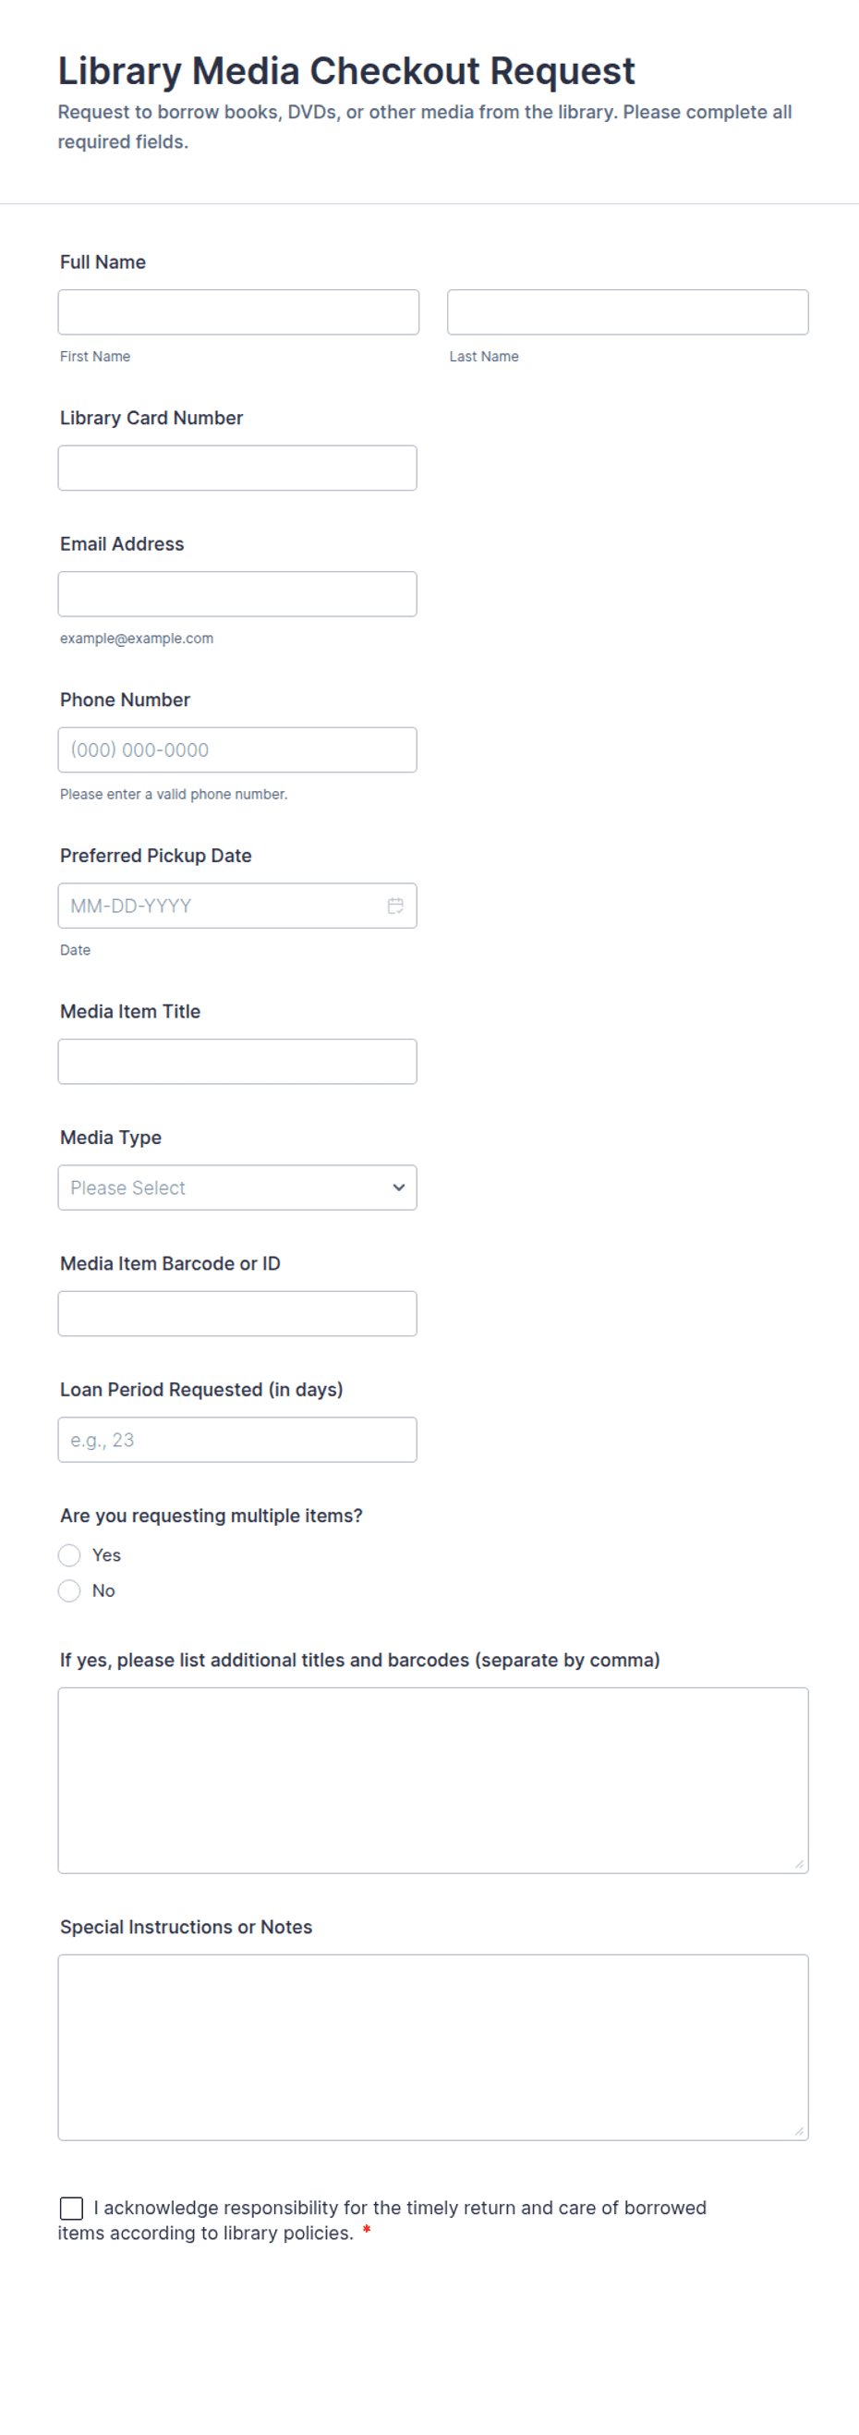
Task: Click the Special Instructions textarea resize handle
Action: (x=799, y=2131)
